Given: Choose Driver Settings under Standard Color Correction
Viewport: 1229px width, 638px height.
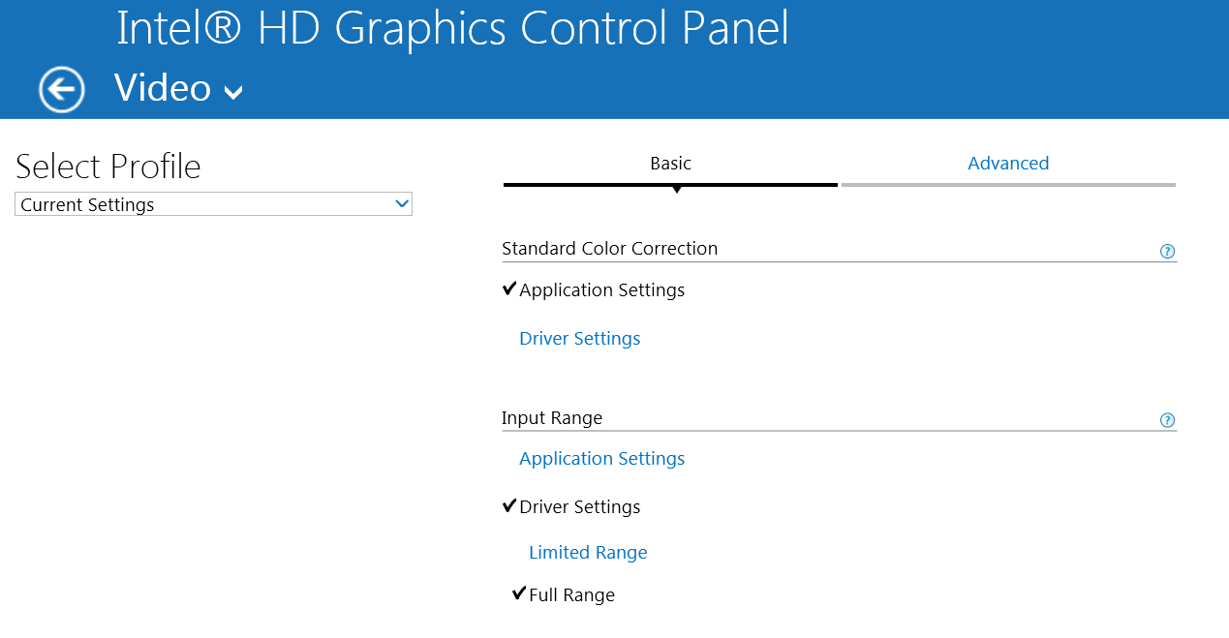Looking at the screenshot, I should coord(579,339).
